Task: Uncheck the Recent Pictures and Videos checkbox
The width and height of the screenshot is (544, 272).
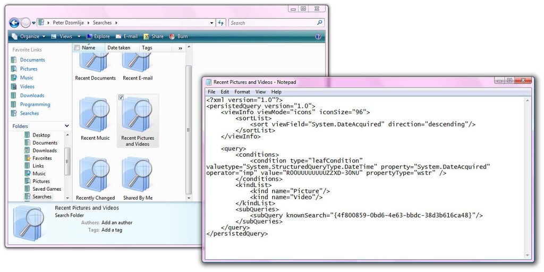Action: pos(121,97)
